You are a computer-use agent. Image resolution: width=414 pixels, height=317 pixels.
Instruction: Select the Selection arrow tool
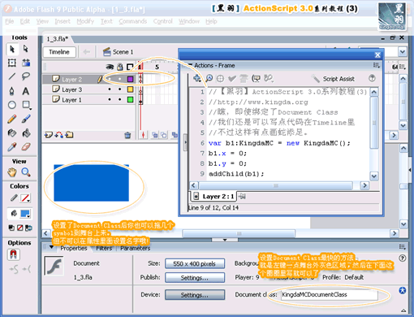(12, 50)
